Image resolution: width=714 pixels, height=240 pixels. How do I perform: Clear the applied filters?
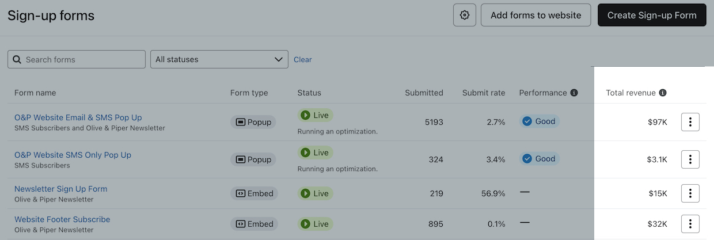click(302, 59)
